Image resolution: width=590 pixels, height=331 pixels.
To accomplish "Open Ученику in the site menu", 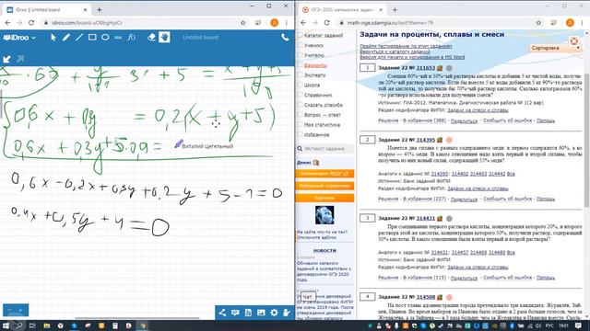I will [x=313, y=45].
